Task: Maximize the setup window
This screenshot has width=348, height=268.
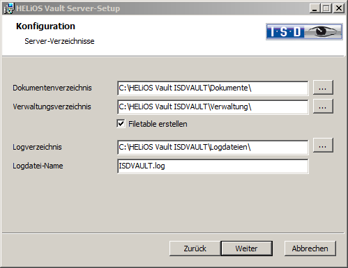Action: pos(326,8)
